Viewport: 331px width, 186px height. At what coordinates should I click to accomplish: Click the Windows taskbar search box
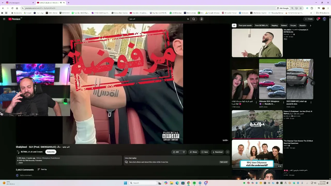pyautogui.click(x=143, y=183)
